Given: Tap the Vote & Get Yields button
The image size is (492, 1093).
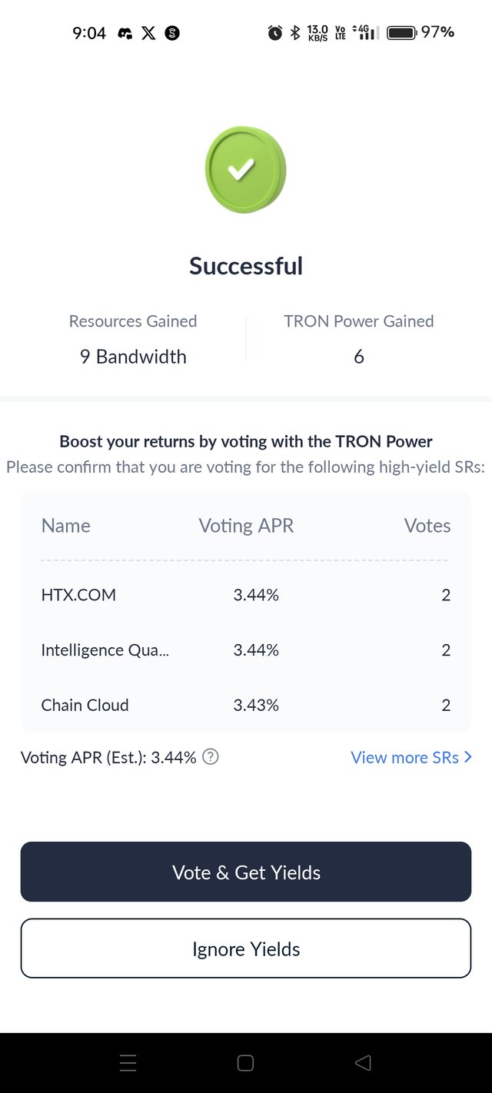Looking at the screenshot, I should click(246, 872).
